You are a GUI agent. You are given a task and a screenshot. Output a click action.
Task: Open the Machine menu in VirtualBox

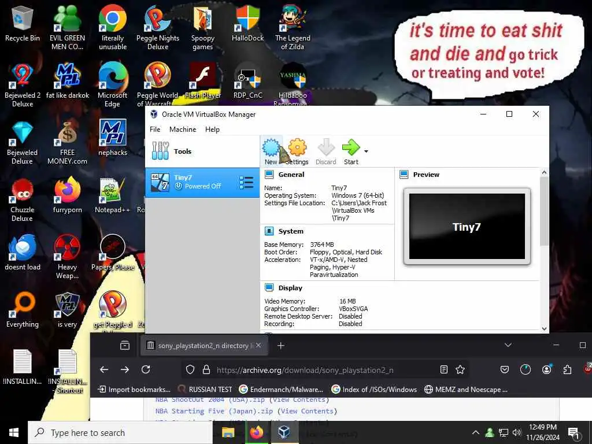pos(183,129)
